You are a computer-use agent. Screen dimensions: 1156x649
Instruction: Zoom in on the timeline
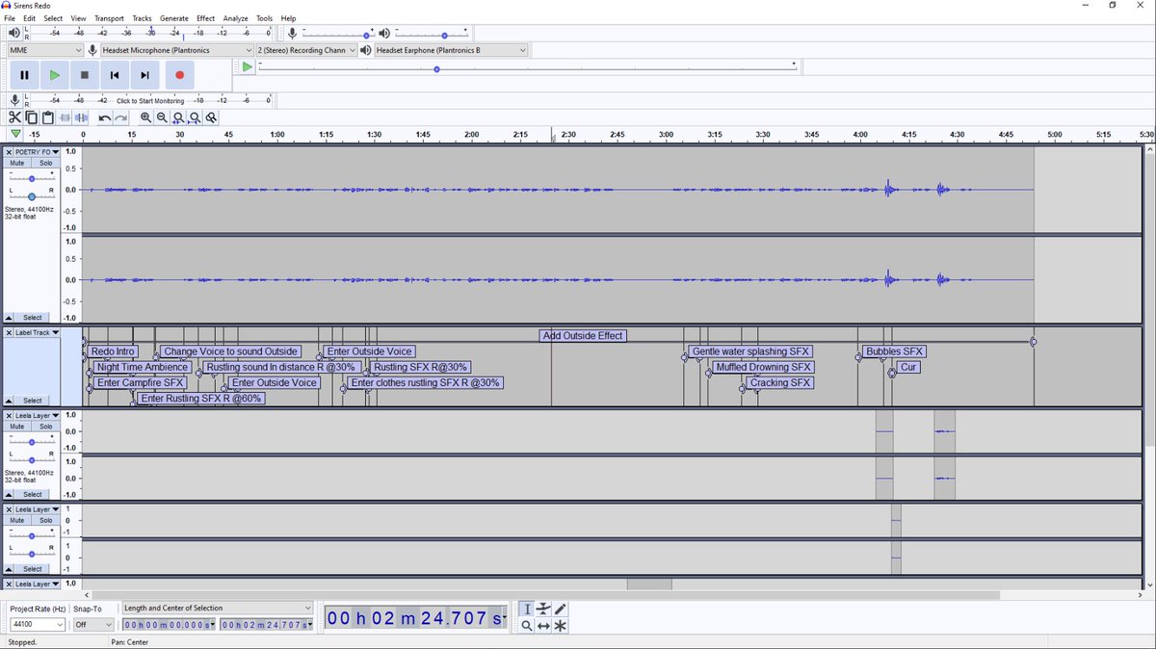coord(146,117)
